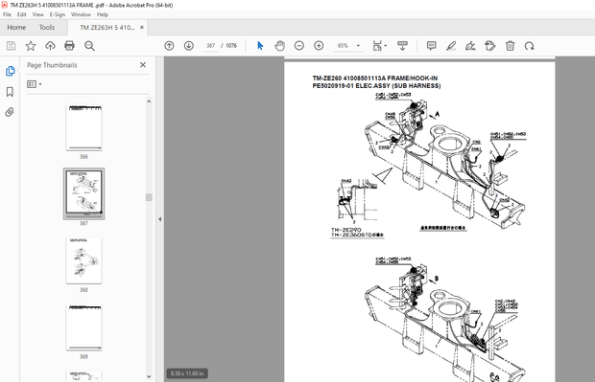Open the Bookmarks panel
The height and width of the screenshot is (382, 595).
coord(10,92)
